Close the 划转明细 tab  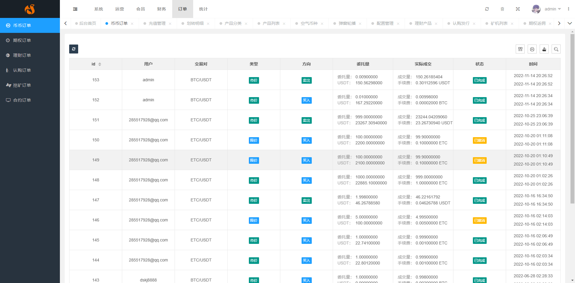tap(208, 24)
